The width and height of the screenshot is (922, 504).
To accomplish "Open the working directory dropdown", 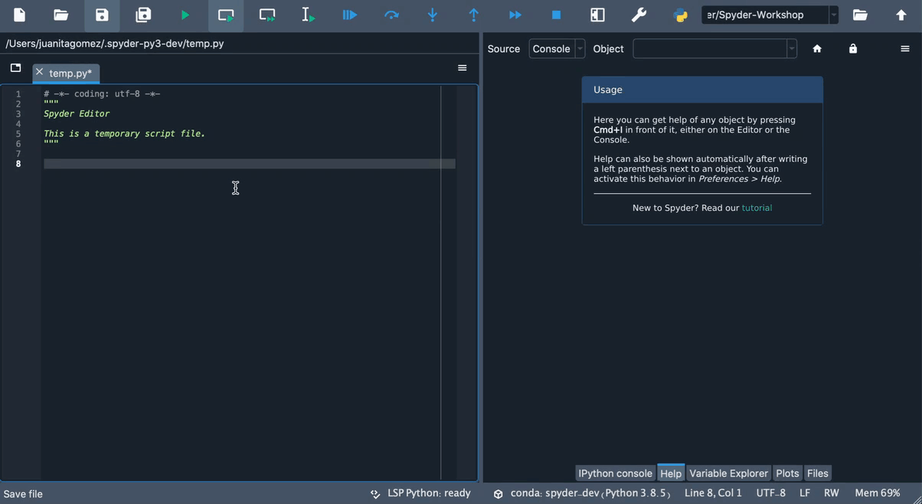I will (835, 14).
